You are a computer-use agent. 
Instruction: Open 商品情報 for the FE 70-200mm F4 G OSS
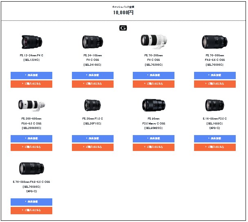(154, 75)
